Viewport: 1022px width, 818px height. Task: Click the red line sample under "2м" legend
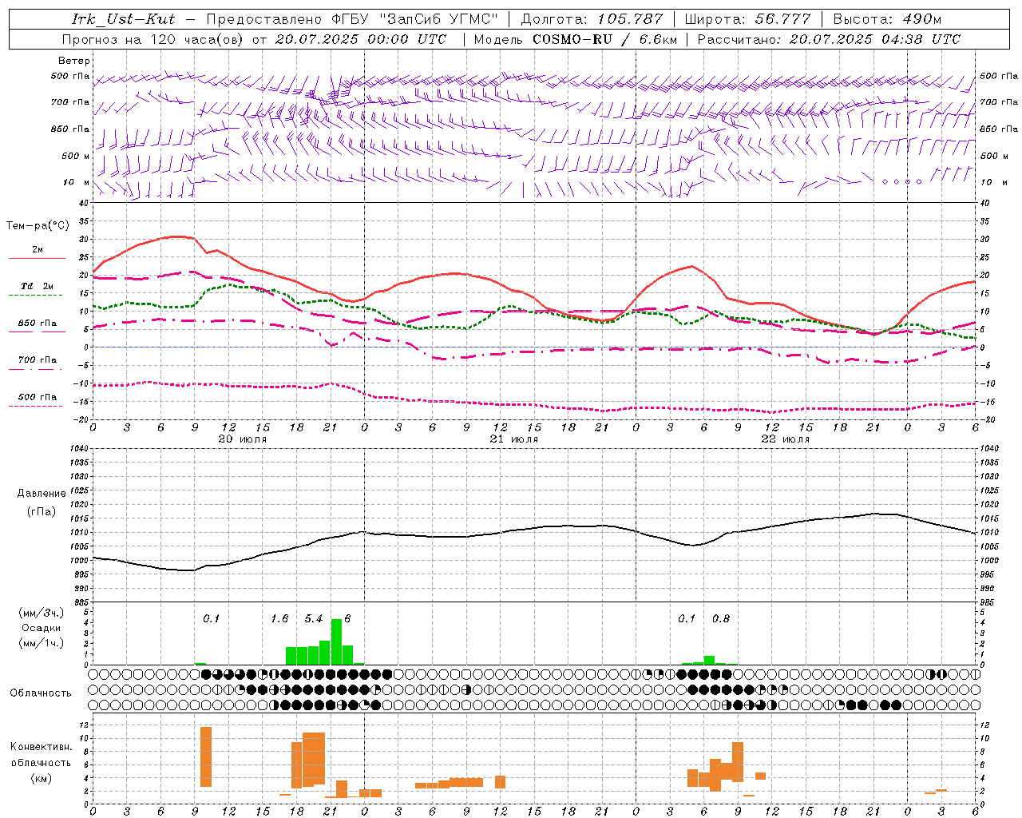click(x=37, y=258)
